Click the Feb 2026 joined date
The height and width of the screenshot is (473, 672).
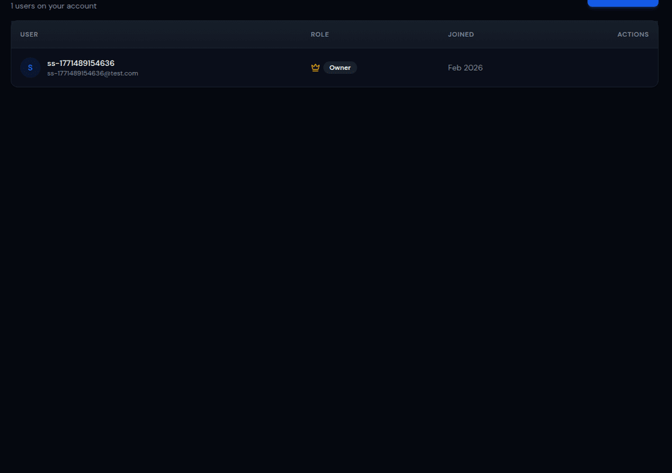click(465, 68)
